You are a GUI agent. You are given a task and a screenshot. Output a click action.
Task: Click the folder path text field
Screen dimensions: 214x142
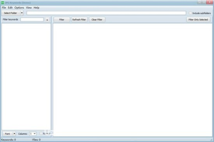[106, 13]
